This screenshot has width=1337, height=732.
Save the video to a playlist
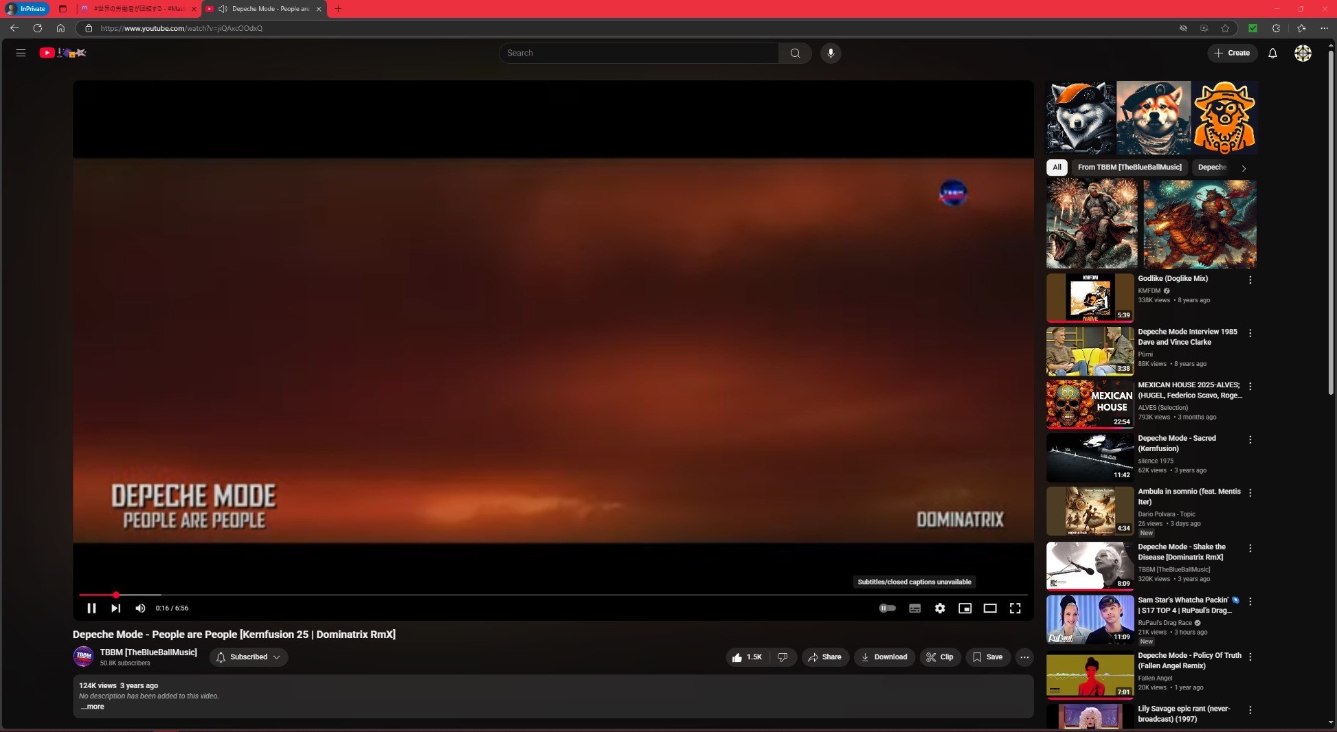pos(988,657)
